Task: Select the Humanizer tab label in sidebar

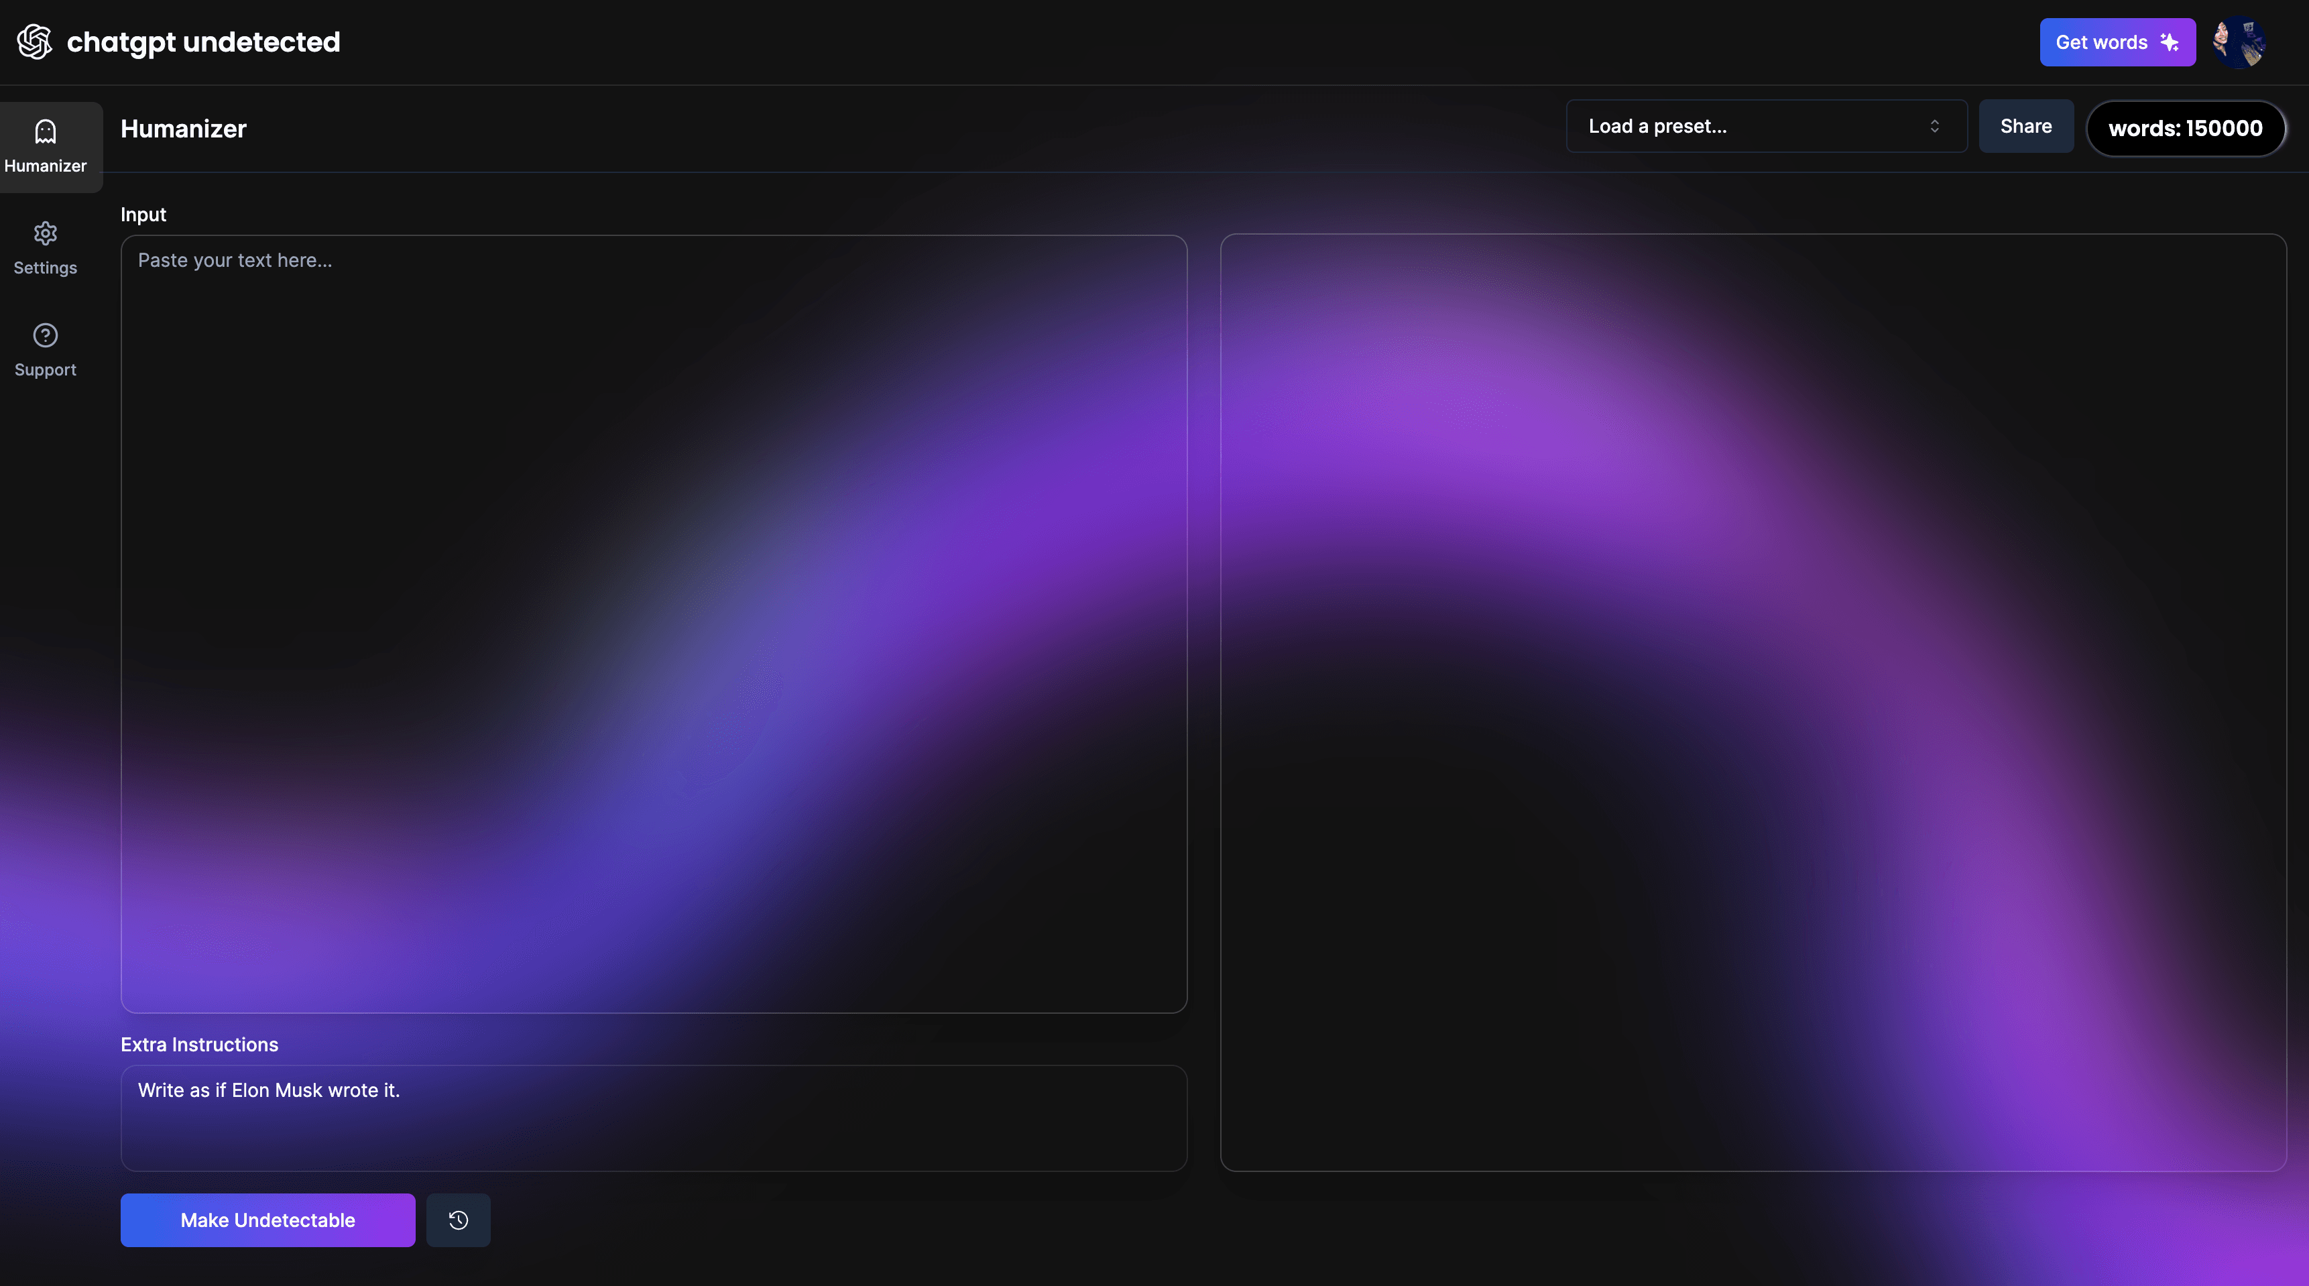Action: [45, 166]
